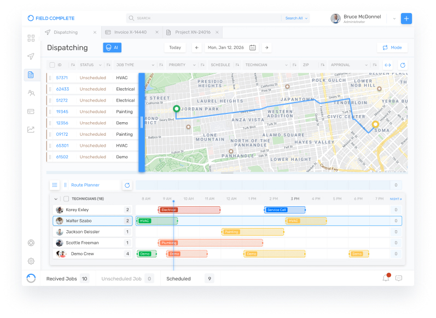Click the search magnifier icon
The image size is (436, 318).
(131, 18)
